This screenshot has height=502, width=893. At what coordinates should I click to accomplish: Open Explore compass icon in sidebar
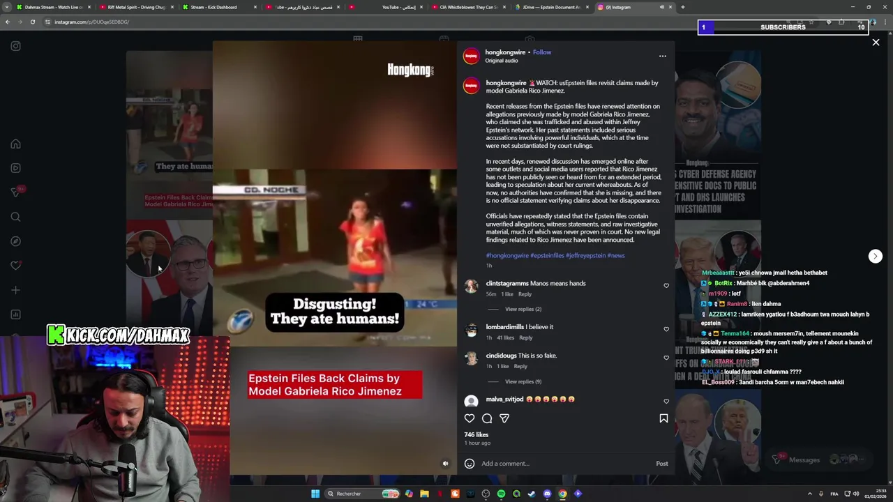coord(15,241)
